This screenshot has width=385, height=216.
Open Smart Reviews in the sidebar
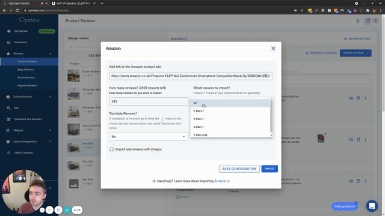tap(26, 77)
